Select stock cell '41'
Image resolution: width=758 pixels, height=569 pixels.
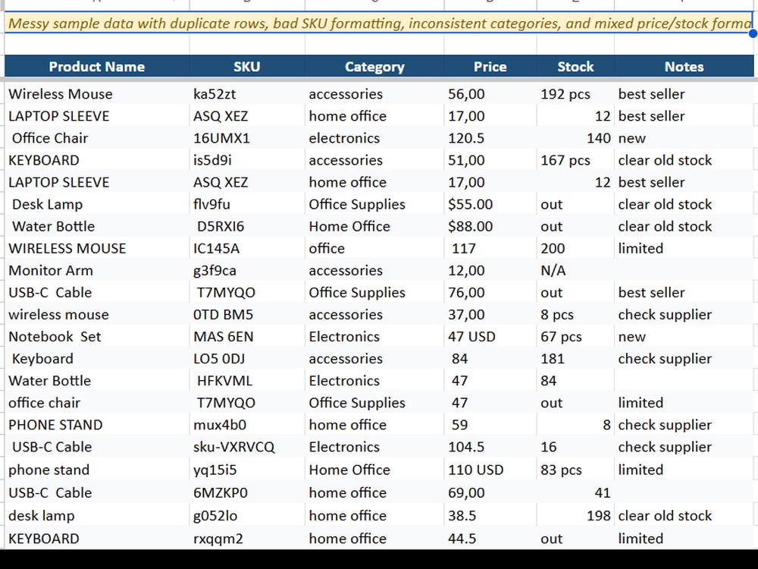click(575, 492)
